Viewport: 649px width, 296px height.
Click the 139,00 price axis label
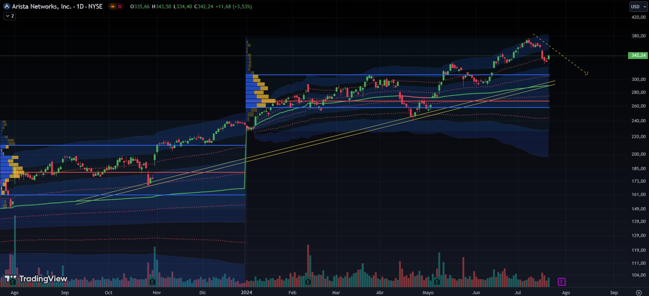coord(639,222)
